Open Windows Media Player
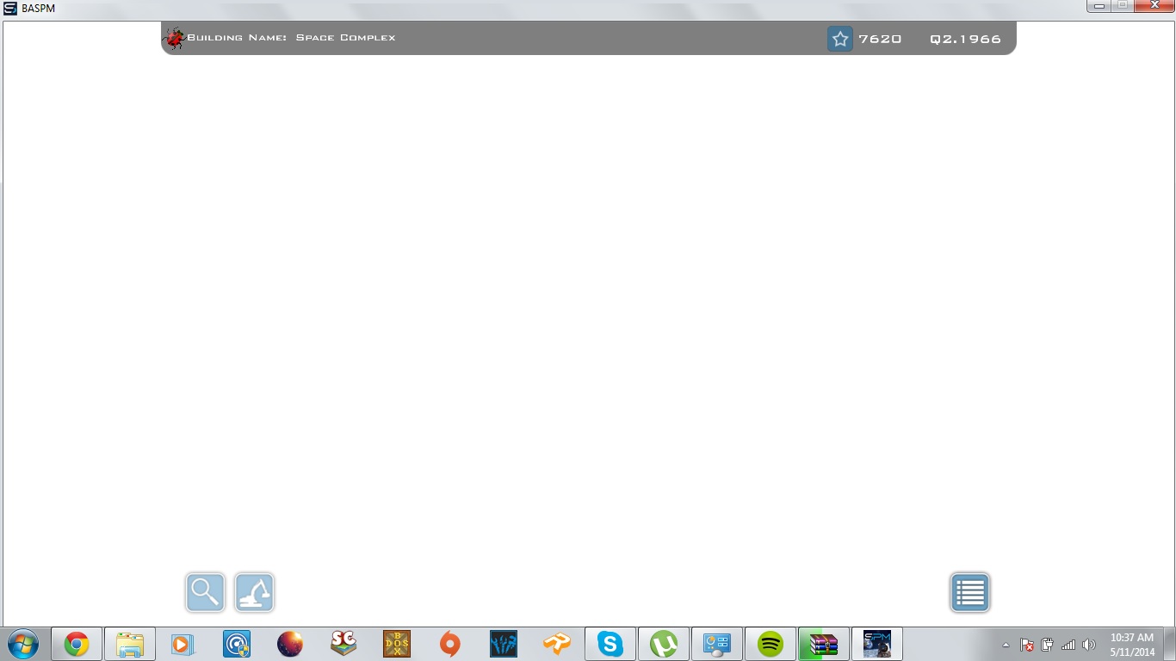Screen dimensions: 1176x661 pyautogui.click(x=183, y=643)
